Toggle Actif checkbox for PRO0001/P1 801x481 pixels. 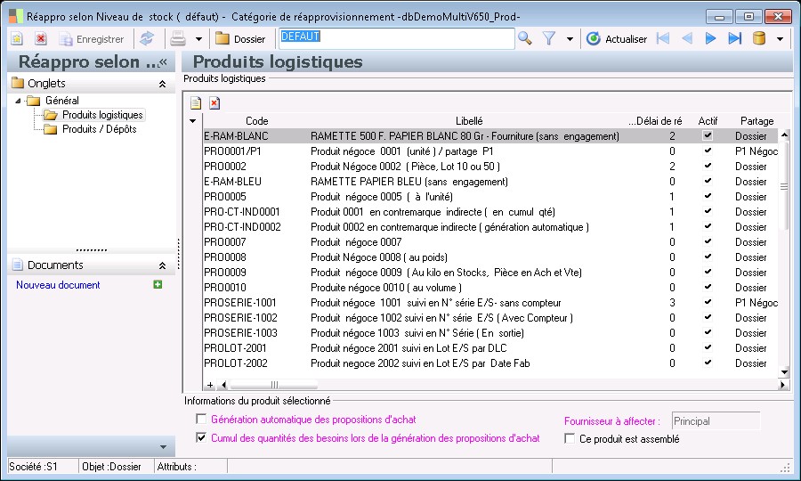point(708,151)
